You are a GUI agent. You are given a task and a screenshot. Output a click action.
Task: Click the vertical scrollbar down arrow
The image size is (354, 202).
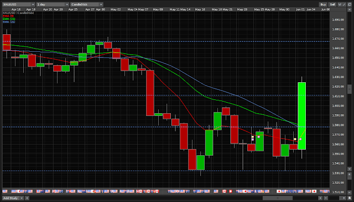(350, 169)
